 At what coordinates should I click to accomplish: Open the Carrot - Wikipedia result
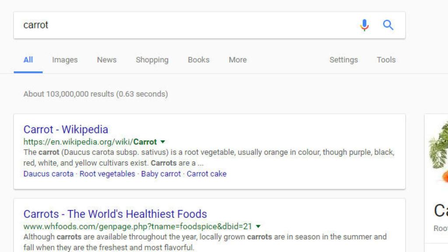click(x=66, y=129)
